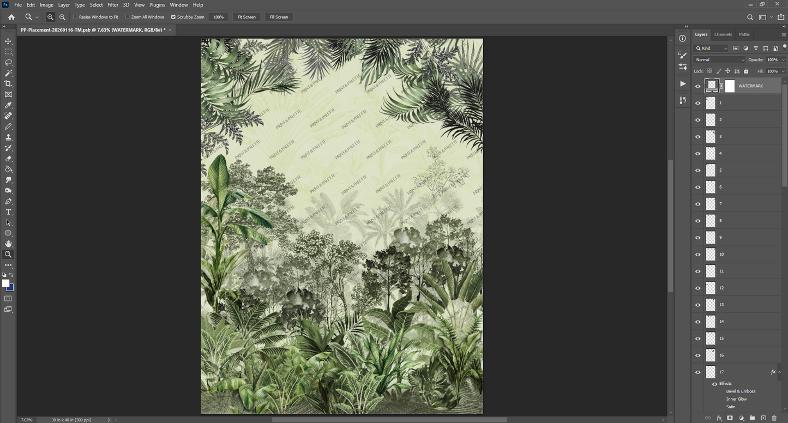Select the Path Selection tool
Screen dimensions: 788x423
coord(8,222)
